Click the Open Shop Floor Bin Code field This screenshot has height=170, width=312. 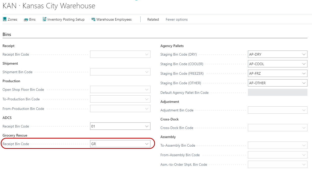(x=117, y=90)
